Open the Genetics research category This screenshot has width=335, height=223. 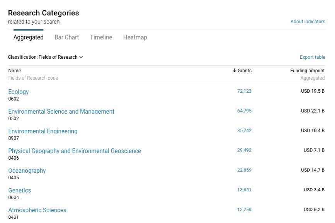20,191
